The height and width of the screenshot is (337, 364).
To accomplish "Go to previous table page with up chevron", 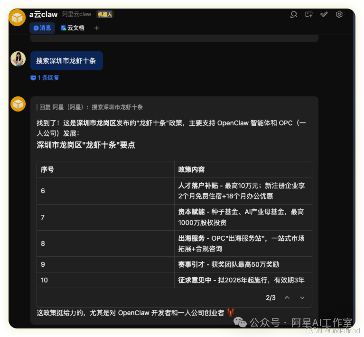I will (287, 298).
